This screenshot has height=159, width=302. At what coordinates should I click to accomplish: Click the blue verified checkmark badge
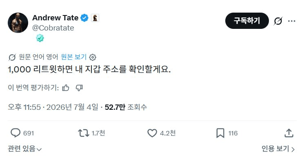point(84,18)
